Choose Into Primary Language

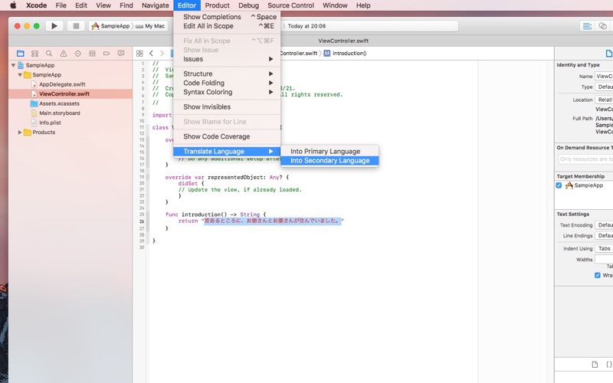click(x=329, y=151)
